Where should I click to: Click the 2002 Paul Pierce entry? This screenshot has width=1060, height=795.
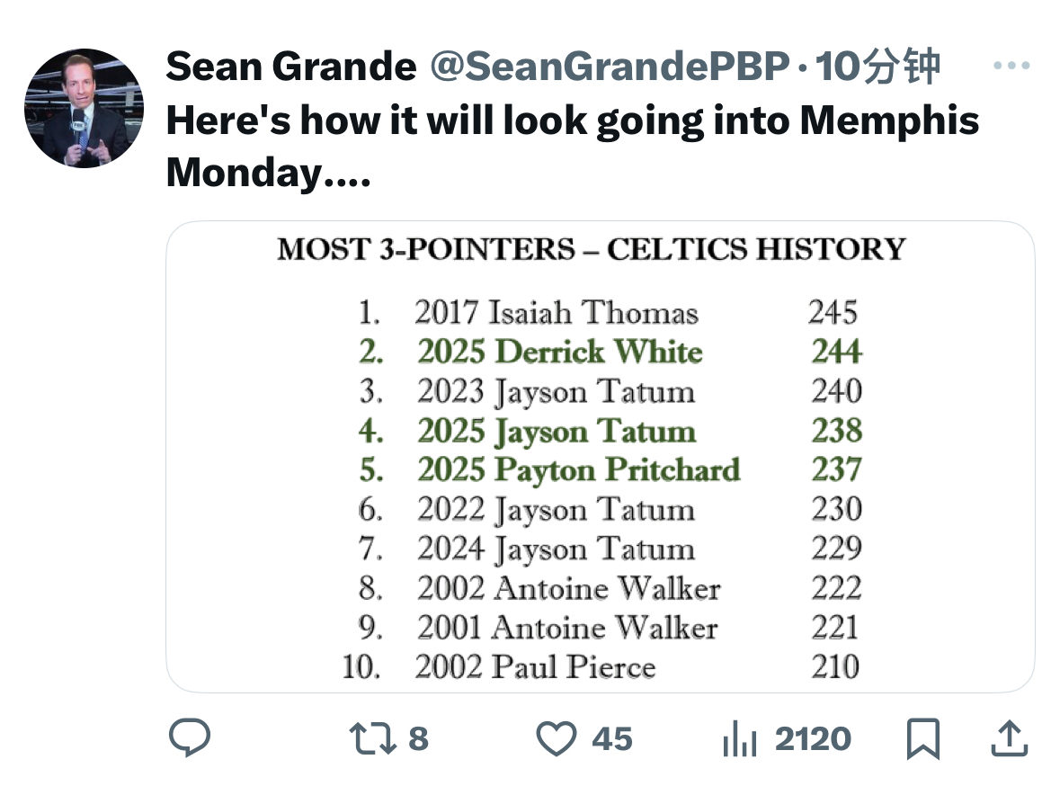[x=535, y=666]
